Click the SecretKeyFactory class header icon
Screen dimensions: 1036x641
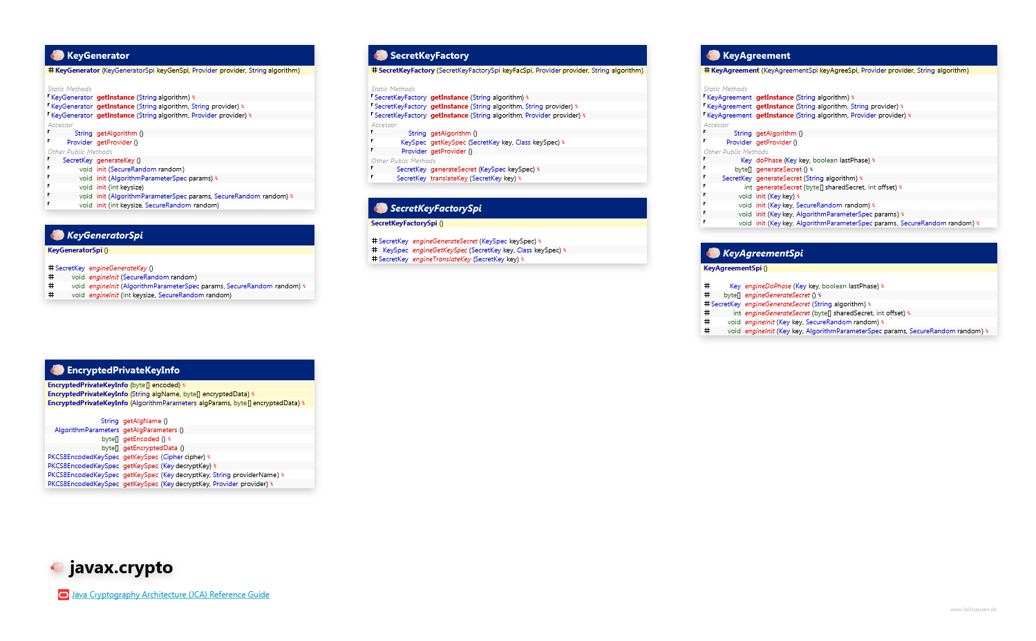point(381,55)
